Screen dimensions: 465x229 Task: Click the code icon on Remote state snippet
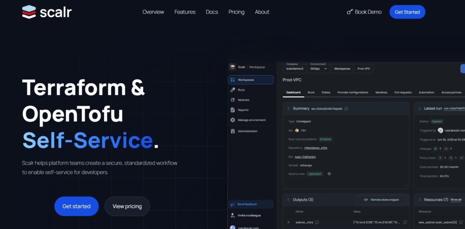(x=366, y=199)
